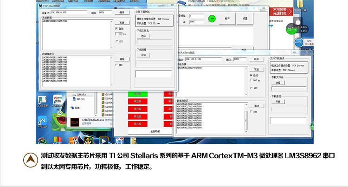
Task: Click 断开 button beside green indicator
Action: coord(227,19)
